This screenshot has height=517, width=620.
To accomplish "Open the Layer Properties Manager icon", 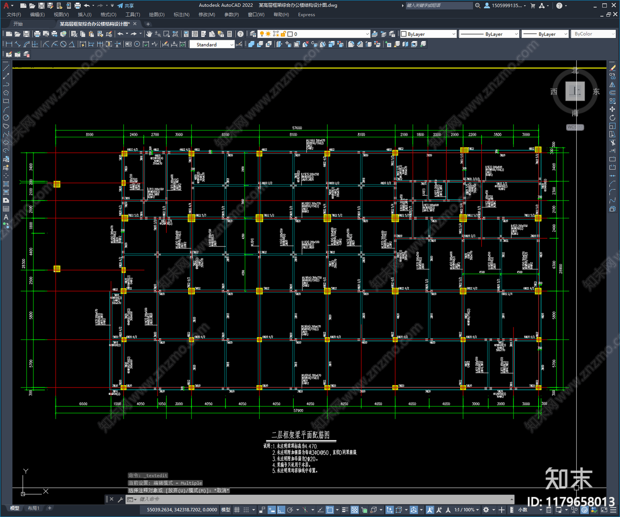I will [253, 34].
